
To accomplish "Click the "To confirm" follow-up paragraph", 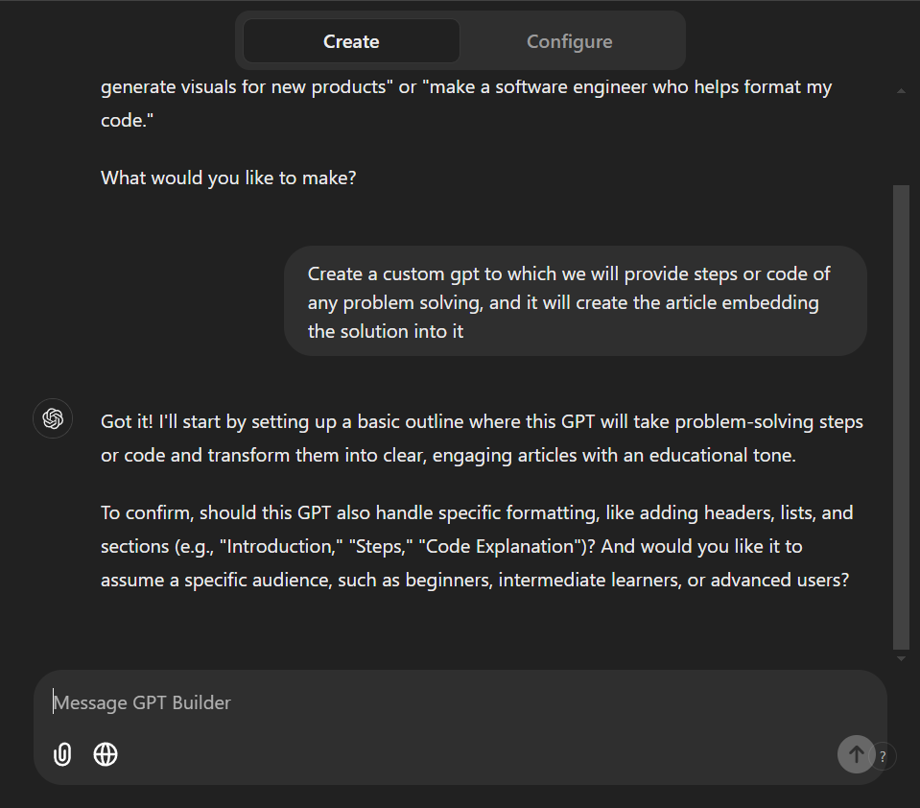I will (477, 546).
